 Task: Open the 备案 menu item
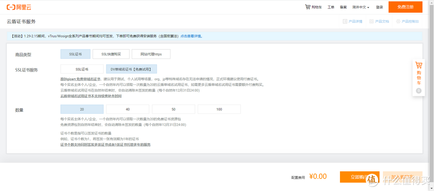[x=343, y=7]
